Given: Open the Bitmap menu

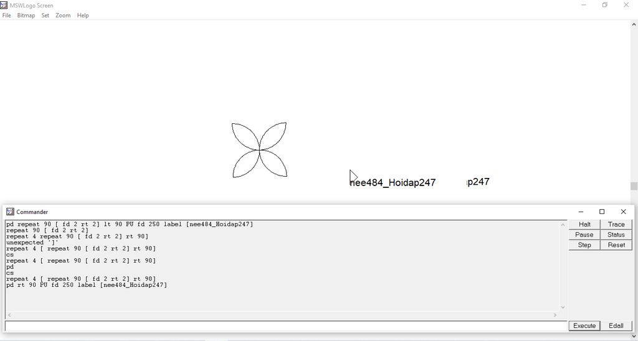Looking at the screenshot, I should (26, 16).
